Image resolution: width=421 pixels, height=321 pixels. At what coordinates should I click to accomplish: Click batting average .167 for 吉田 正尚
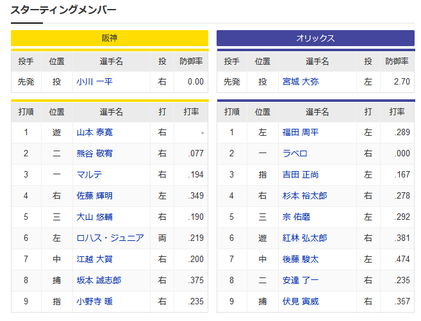(402, 175)
